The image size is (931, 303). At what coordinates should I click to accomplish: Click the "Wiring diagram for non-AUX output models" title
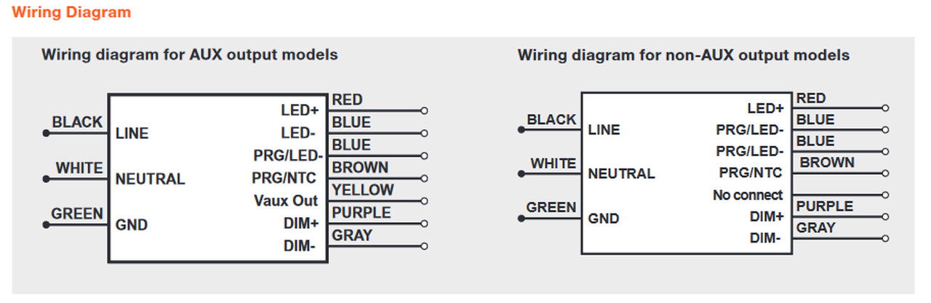(x=683, y=55)
